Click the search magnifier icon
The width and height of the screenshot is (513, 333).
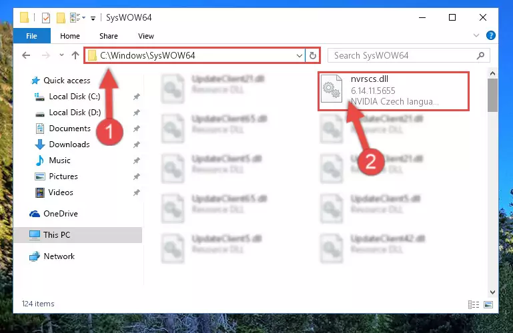480,55
